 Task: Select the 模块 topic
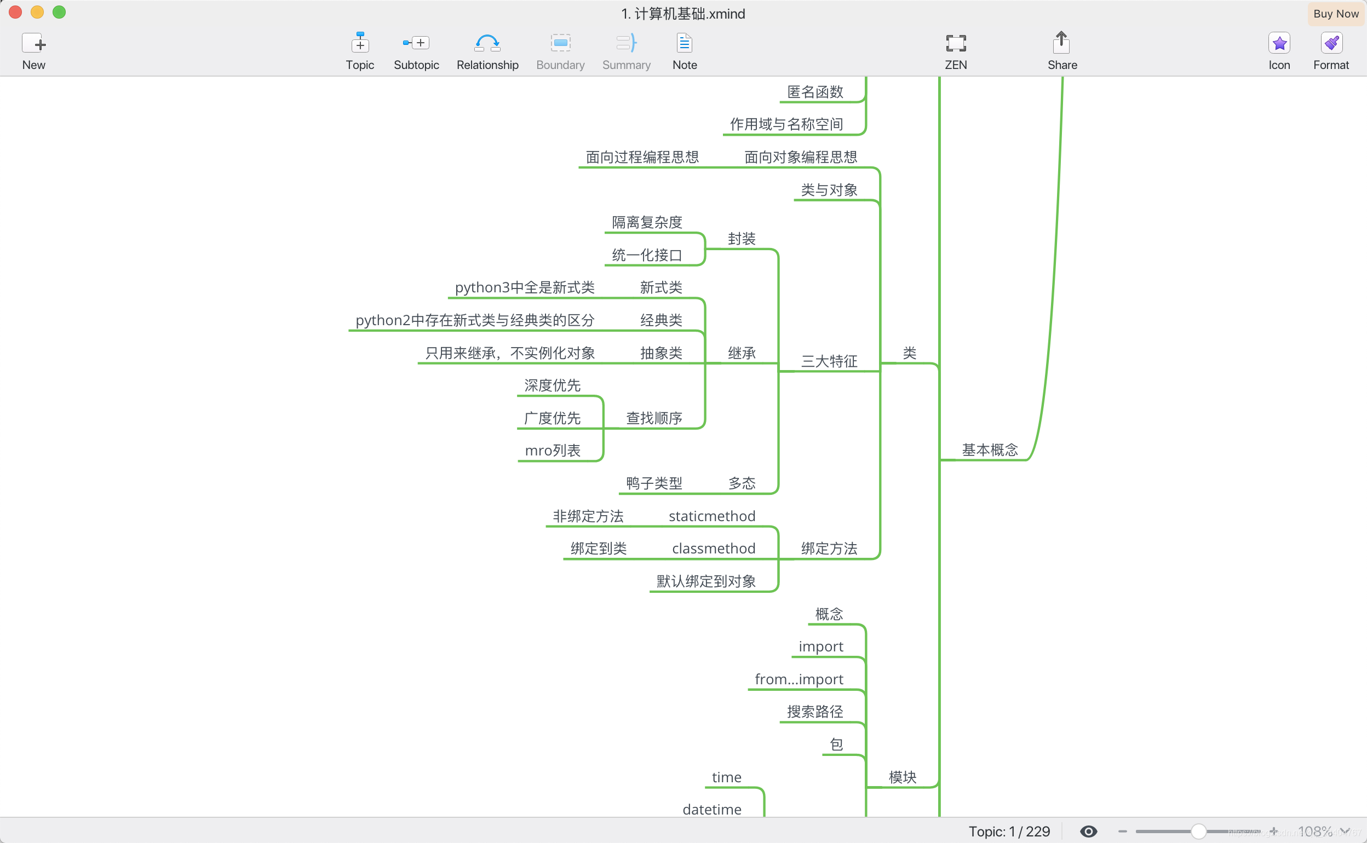pos(902,777)
